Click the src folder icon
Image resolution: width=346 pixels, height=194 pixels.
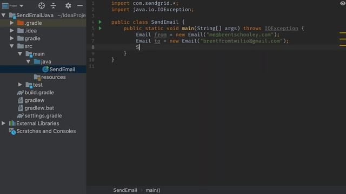21,46
